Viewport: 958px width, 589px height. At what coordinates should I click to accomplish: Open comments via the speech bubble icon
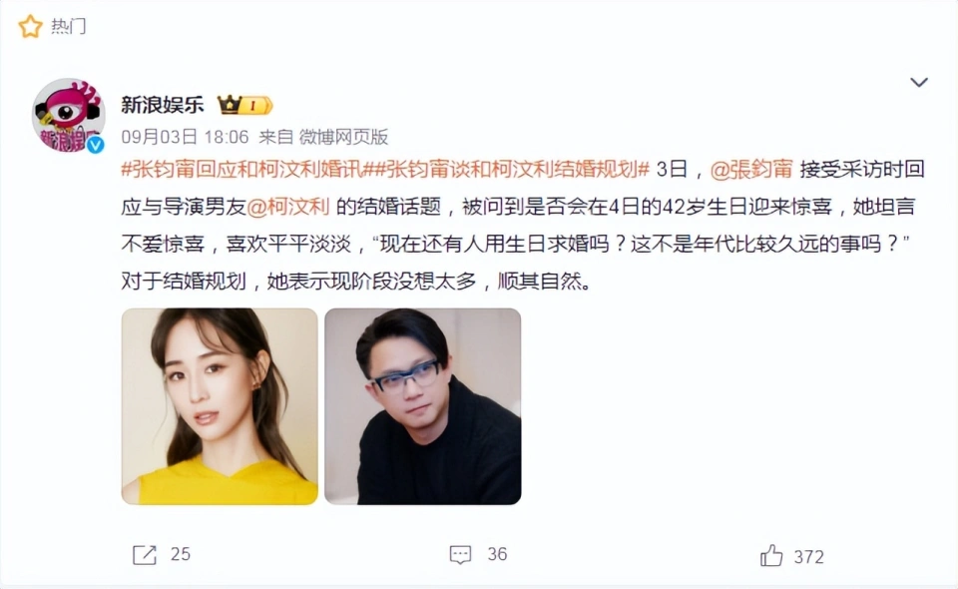tap(461, 555)
